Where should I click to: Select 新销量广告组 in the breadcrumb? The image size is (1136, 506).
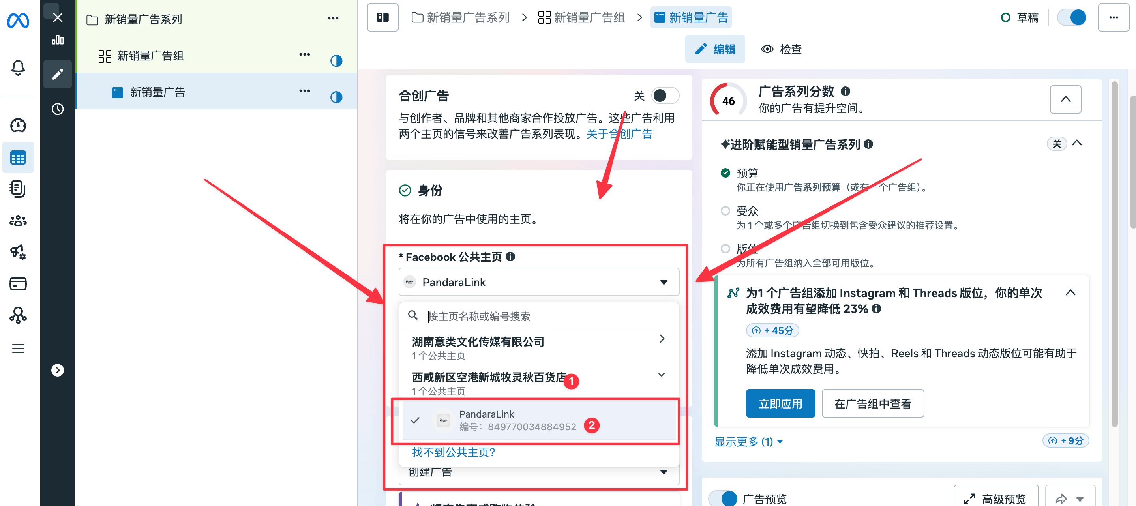(x=582, y=18)
